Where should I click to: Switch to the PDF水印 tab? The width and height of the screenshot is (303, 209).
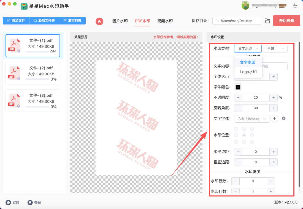[x=142, y=21]
